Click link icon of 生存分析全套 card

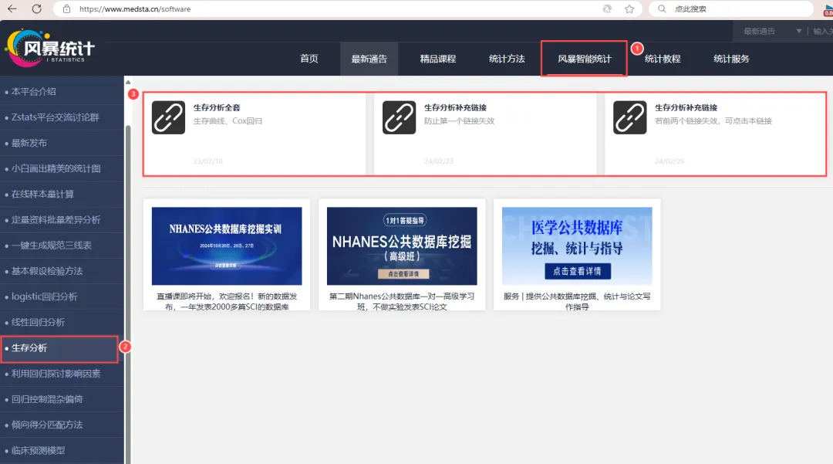tap(168, 117)
